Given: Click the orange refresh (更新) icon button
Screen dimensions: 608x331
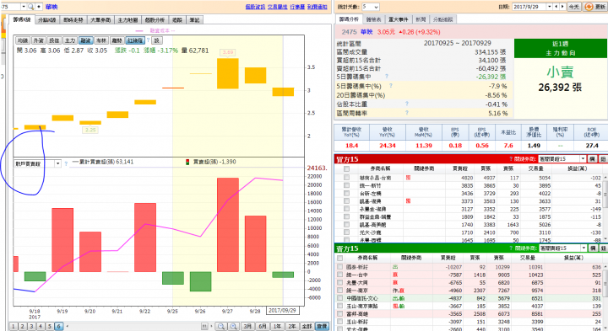Looking at the screenshot, I should [x=589, y=7].
